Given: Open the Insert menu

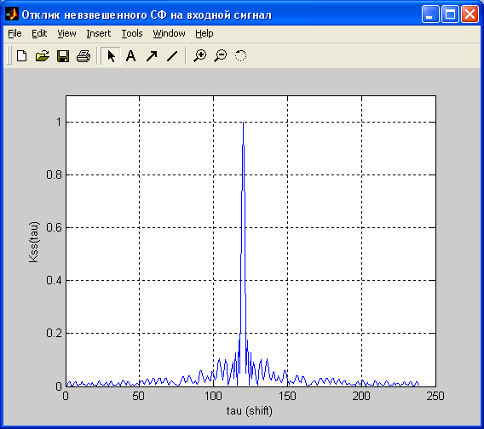Looking at the screenshot, I should (x=99, y=33).
